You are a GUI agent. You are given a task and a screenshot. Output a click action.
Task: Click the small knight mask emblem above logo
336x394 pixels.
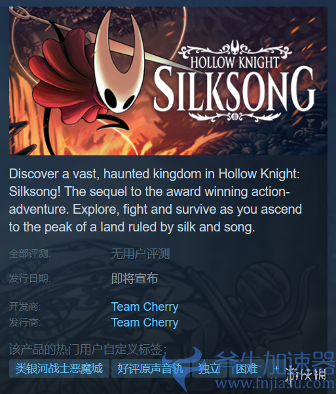(x=235, y=47)
